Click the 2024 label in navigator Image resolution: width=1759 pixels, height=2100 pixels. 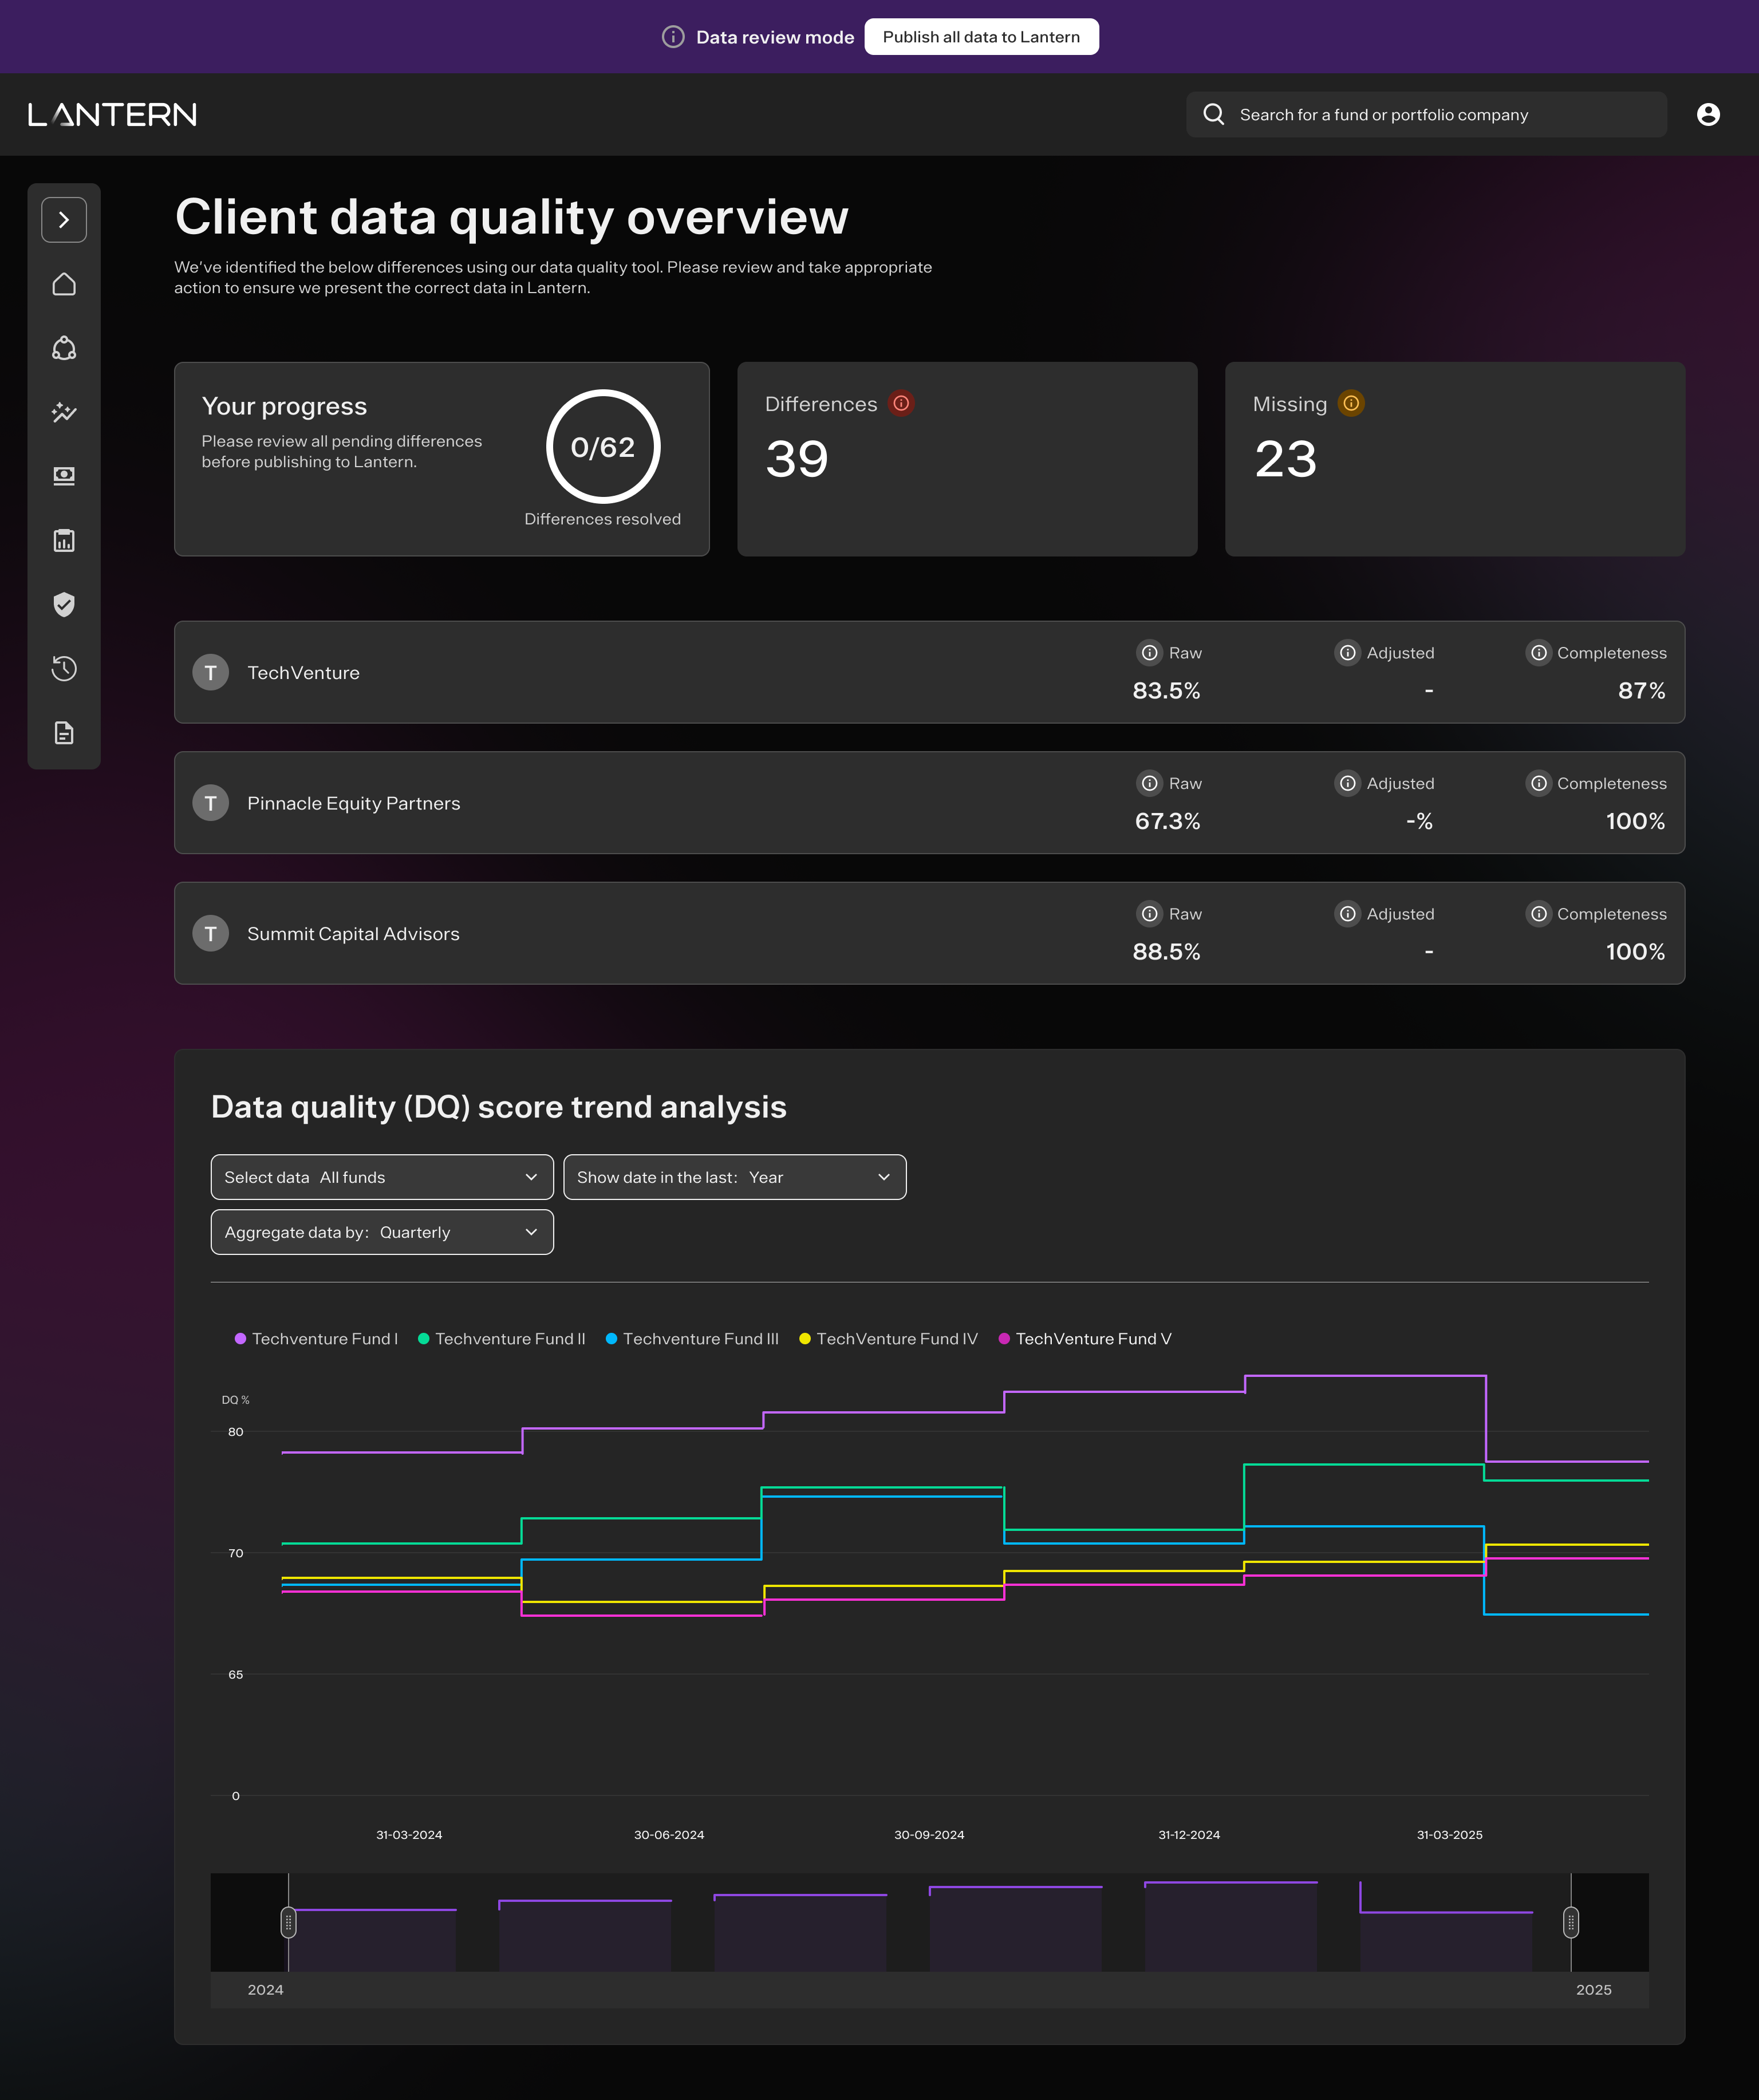pos(265,1989)
